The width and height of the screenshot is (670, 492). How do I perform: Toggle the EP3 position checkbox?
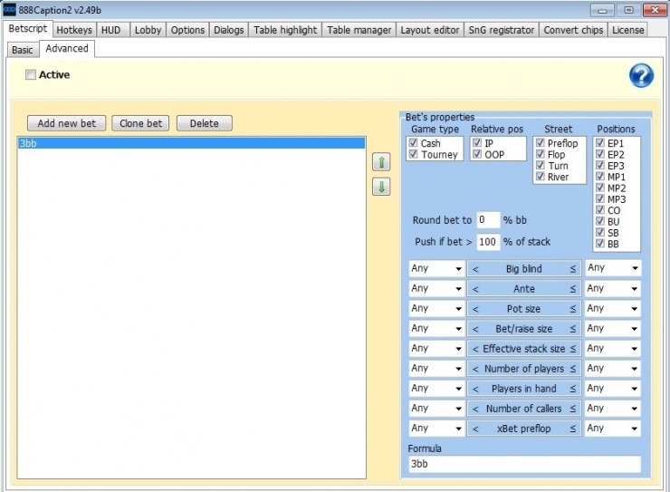tap(600, 165)
